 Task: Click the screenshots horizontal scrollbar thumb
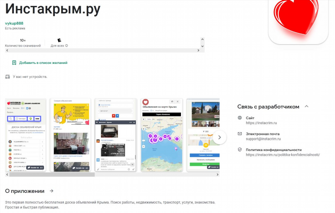[52, 175]
